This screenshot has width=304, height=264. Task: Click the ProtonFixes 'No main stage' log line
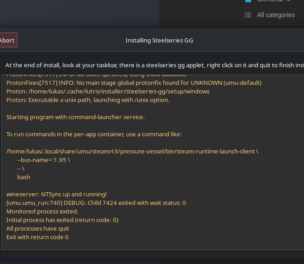[x=134, y=83]
